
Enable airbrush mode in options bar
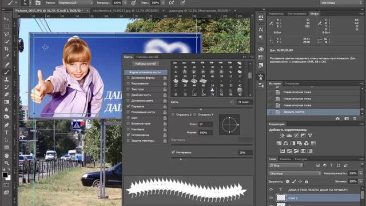coord(172,3)
